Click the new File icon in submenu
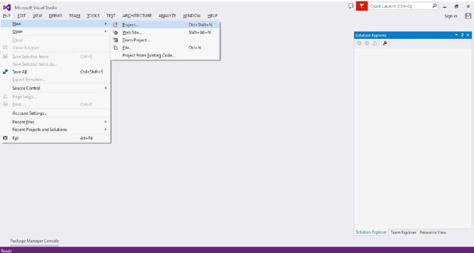The image size is (474, 253). (x=115, y=47)
